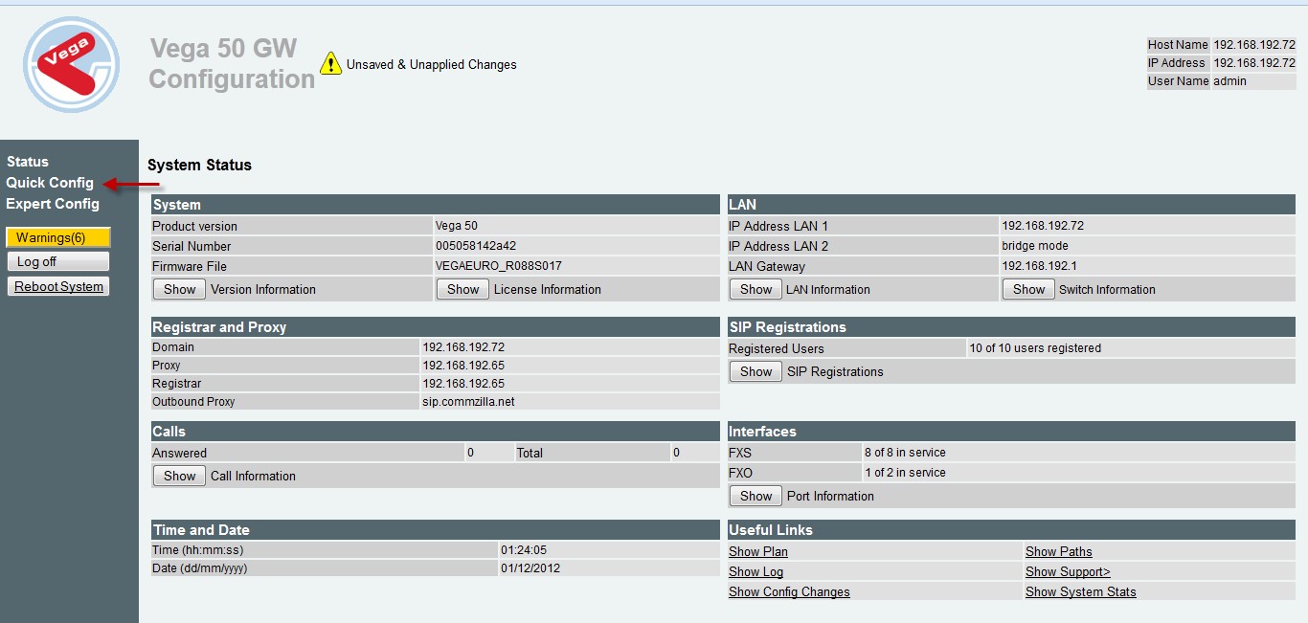Viewport: 1308px width, 623px height.
Task: Click 'Unsaved & Unapplied Changes' text
Action: click(x=432, y=65)
